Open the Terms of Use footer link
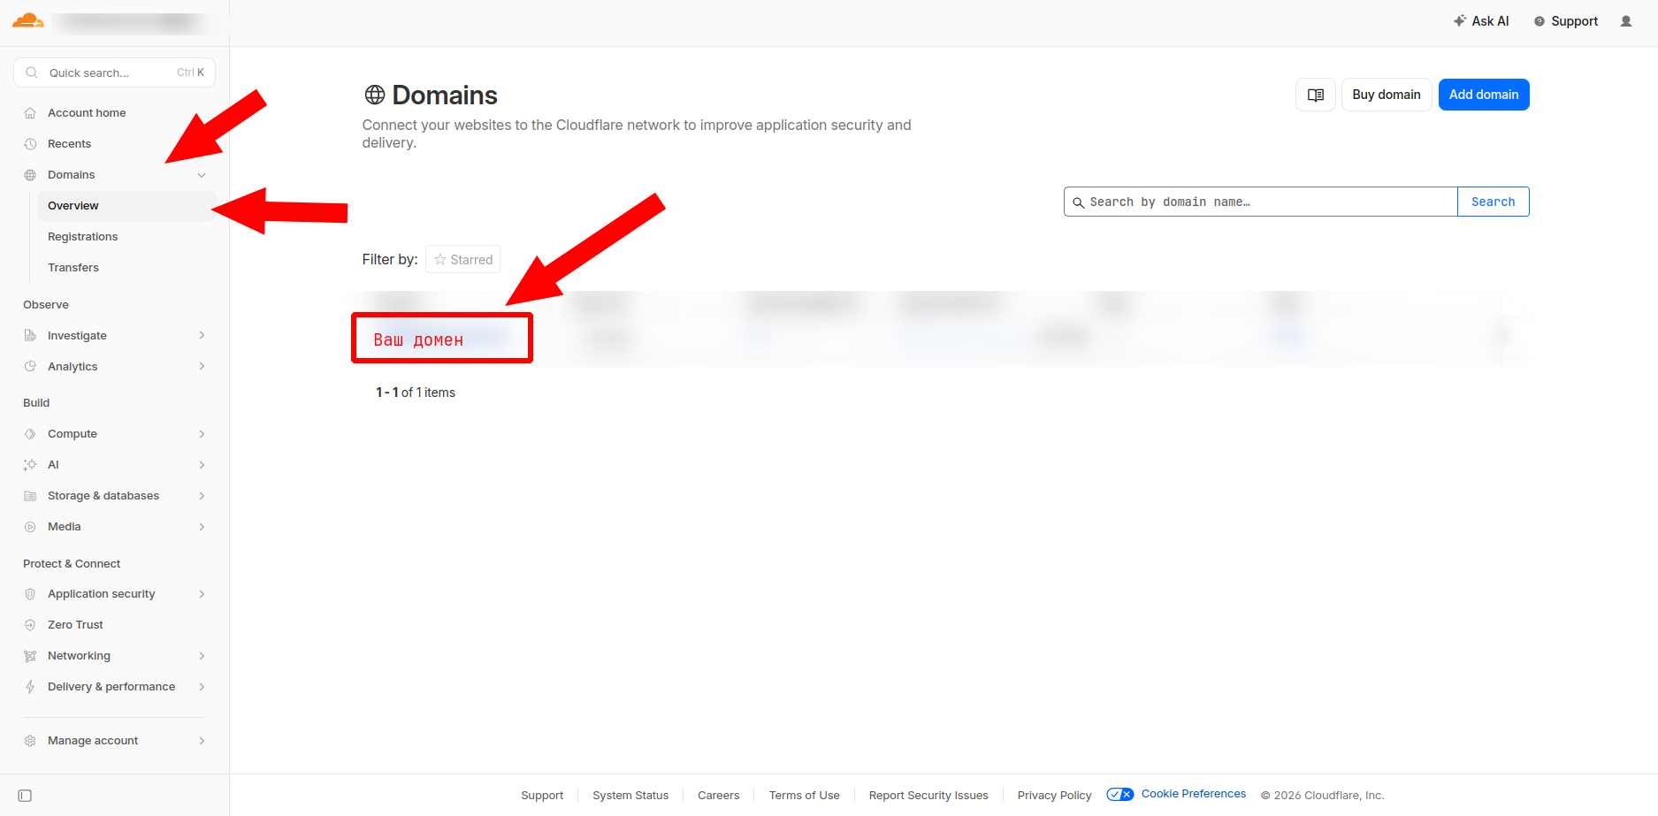The height and width of the screenshot is (816, 1658). (805, 796)
